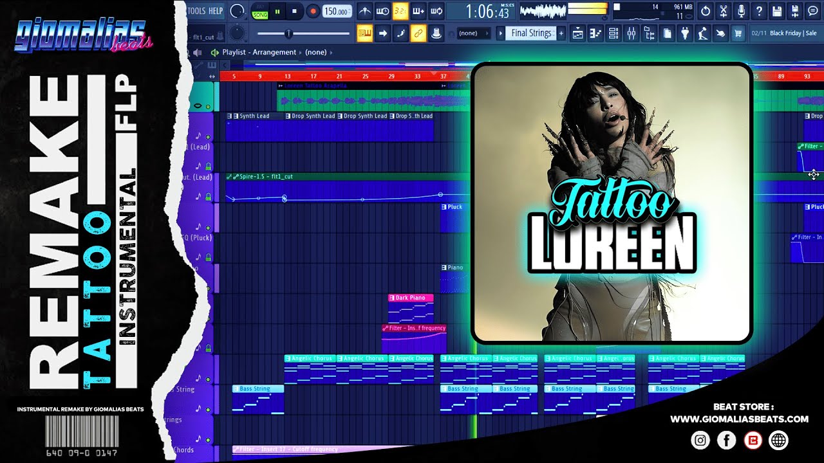This screenshot has height=463, width=824.
Task: Open the Channel rack icon
Action: 613,33
